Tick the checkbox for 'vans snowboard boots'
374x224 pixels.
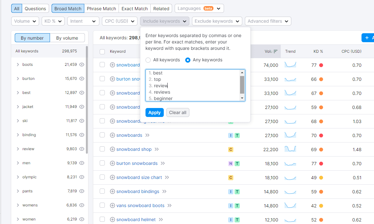(102, 205)
